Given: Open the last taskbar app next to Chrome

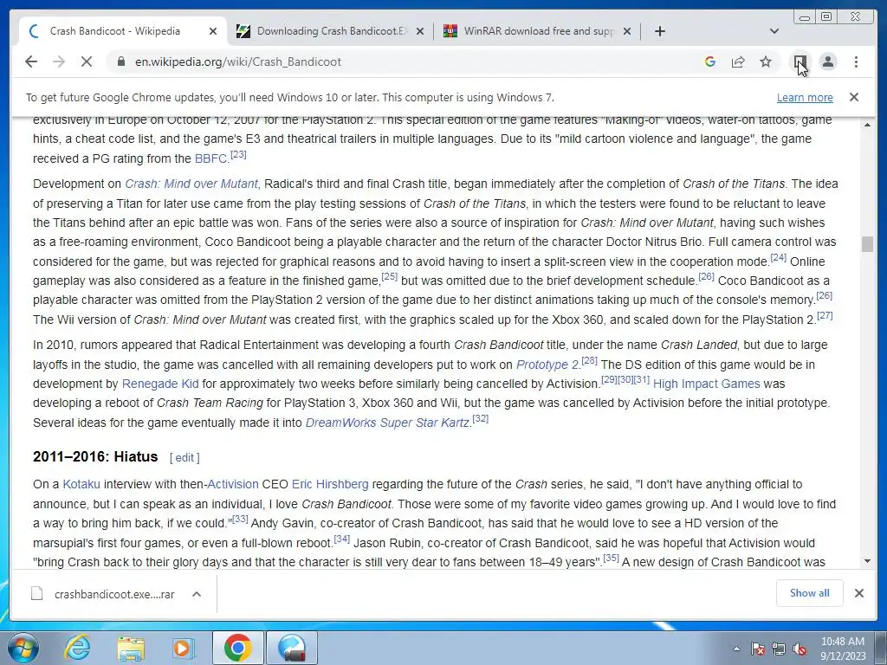Looking at the screenshot, I should tap(292, 648).
